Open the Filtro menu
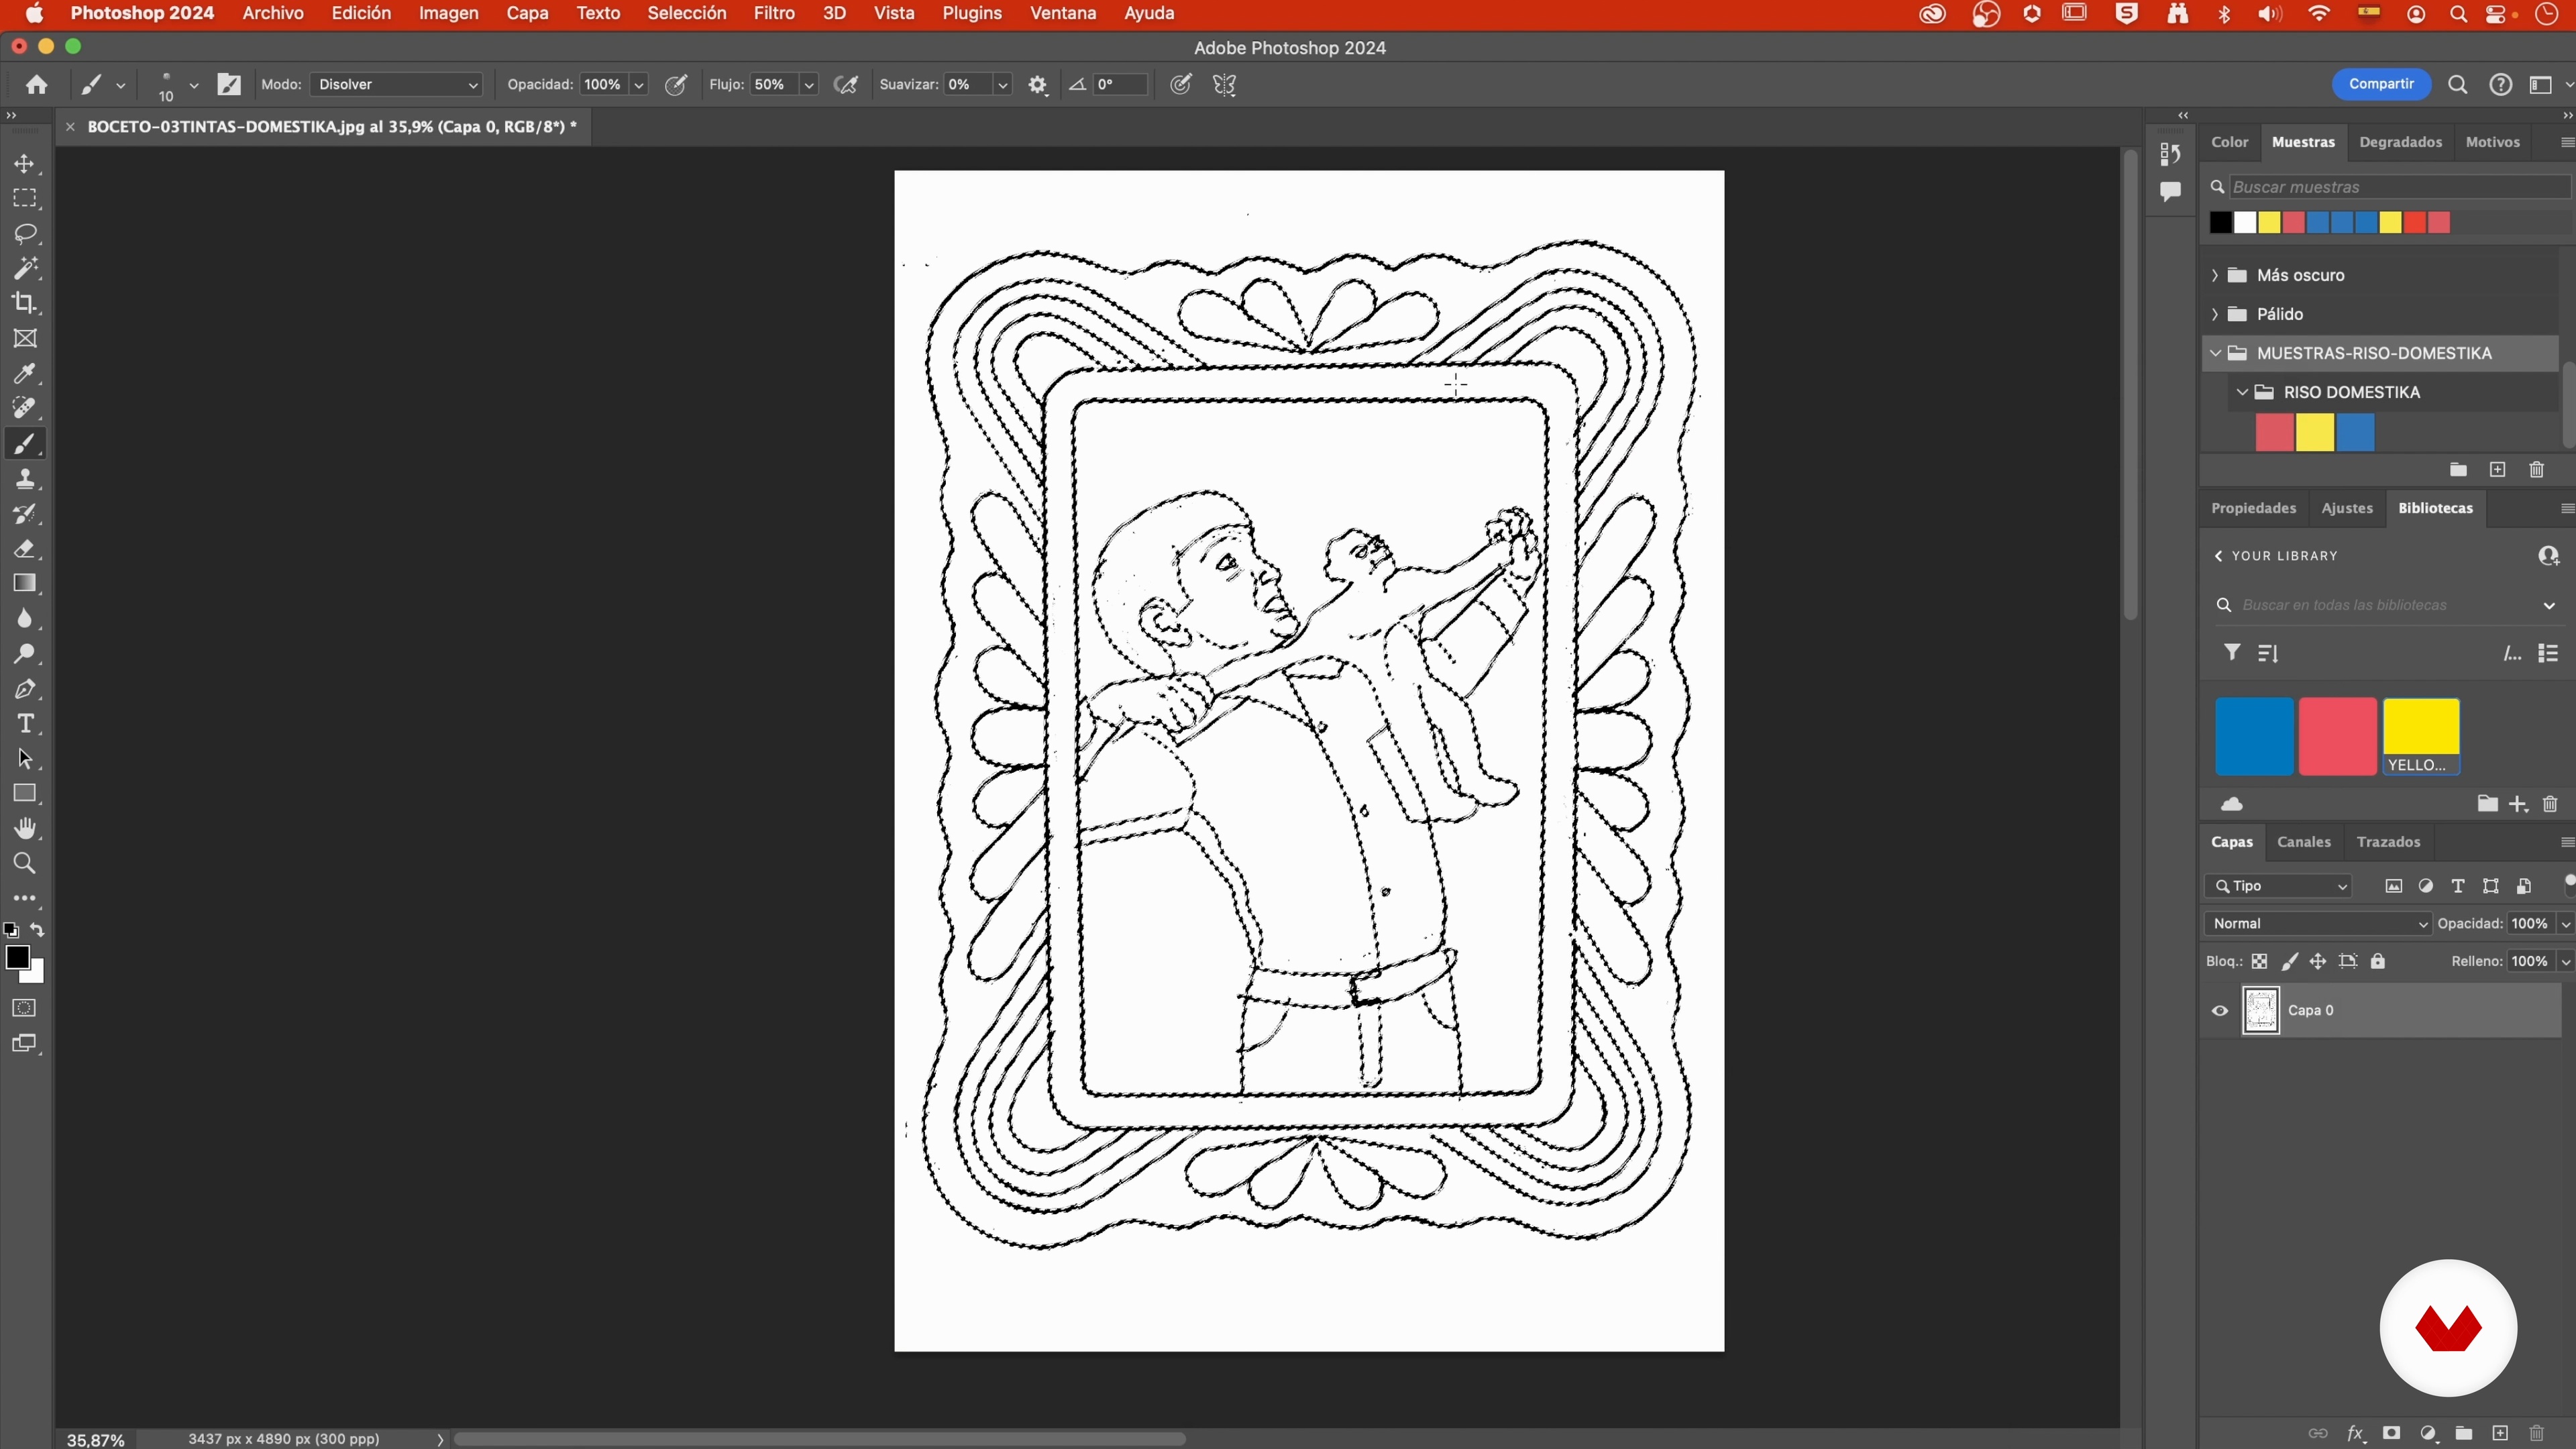Viewport: 2576px width, 1449px height. pyautogui.click(x=774, y=14)
